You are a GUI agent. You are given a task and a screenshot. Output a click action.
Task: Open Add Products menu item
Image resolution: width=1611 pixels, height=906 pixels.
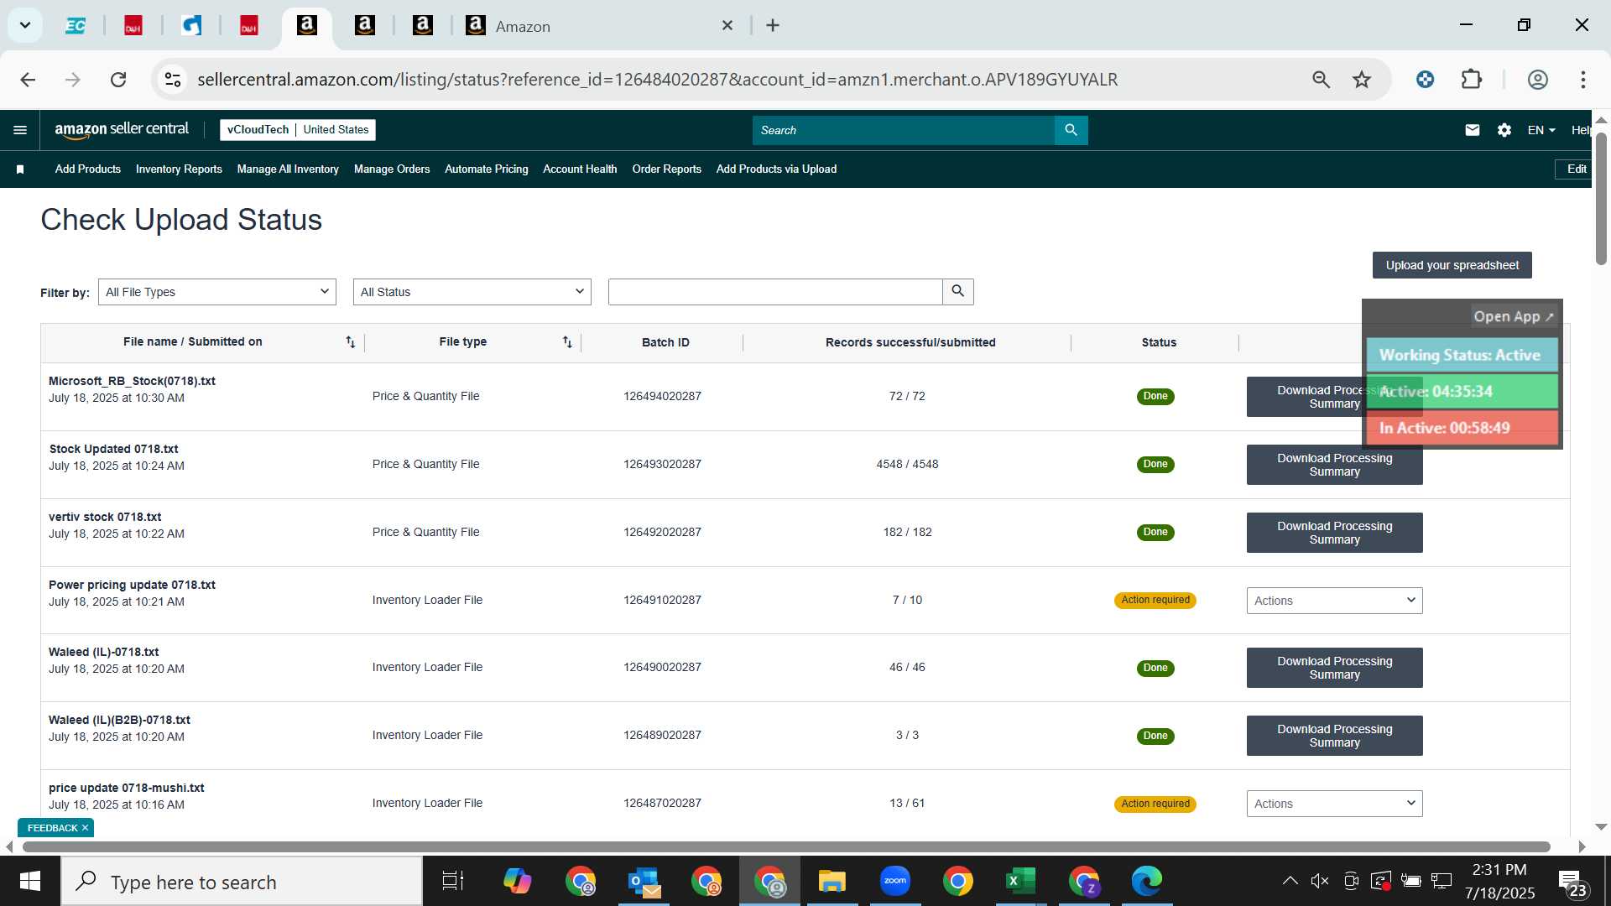pos(88,169)
